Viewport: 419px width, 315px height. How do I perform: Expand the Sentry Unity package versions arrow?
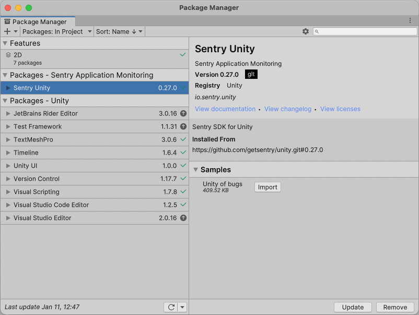[8, 88]
